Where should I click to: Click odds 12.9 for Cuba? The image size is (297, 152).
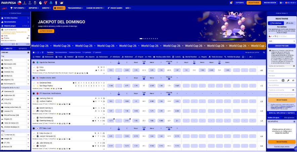111,70
